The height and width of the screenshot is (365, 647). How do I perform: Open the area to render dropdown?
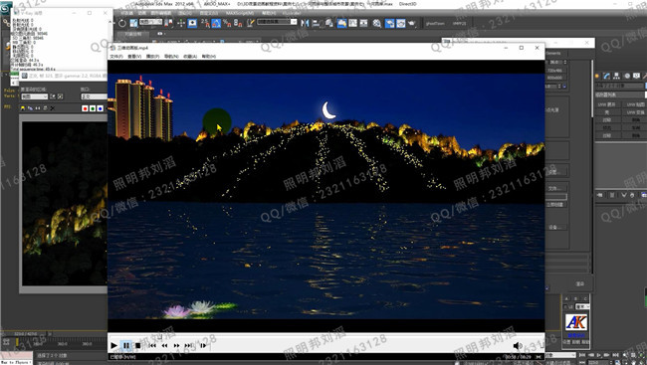pyautogui.click(x=34, y=96)
